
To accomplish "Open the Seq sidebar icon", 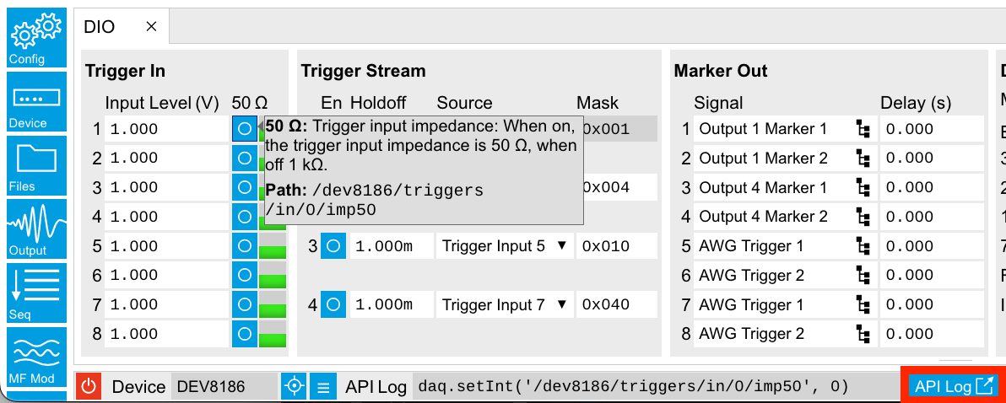I will coord(36,293).
